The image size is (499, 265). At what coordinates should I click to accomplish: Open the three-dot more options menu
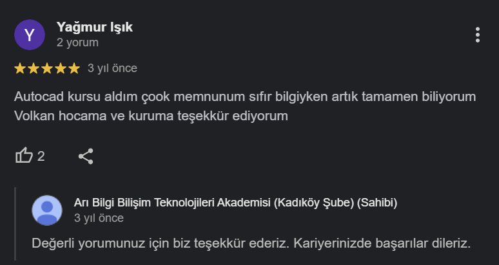pos(477,35)
